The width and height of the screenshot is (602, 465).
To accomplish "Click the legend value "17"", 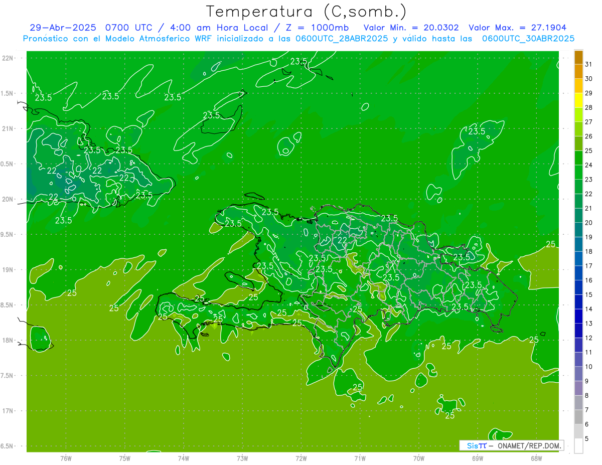I will [588, 266].
